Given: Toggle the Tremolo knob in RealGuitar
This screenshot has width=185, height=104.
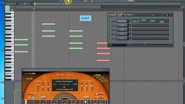Looking at the screenshot, I should [99, 79].
